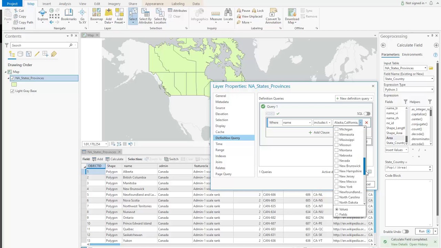Collapse the Map tree node
This screenshot has width=441, height=248.
click(x=6, y=72)
